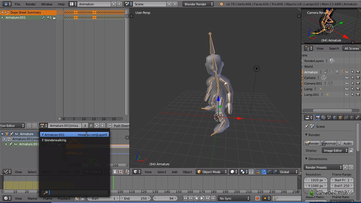361x203 pixels.
Task: Hide Armature via eye in the outliner
Action: click(x=347, y=72)
